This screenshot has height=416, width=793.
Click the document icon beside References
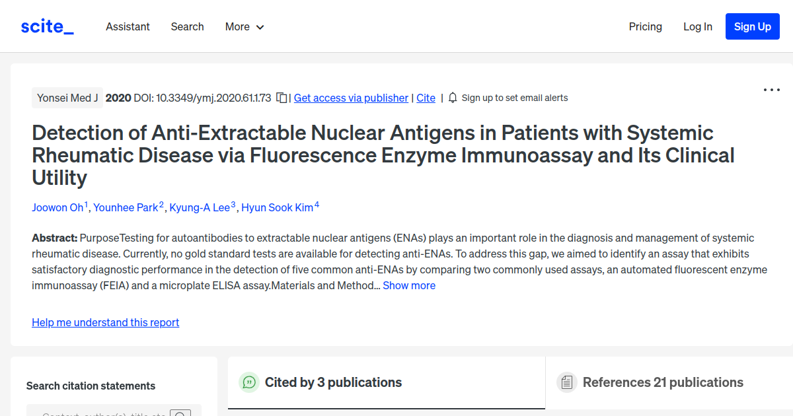coord(567,382)
